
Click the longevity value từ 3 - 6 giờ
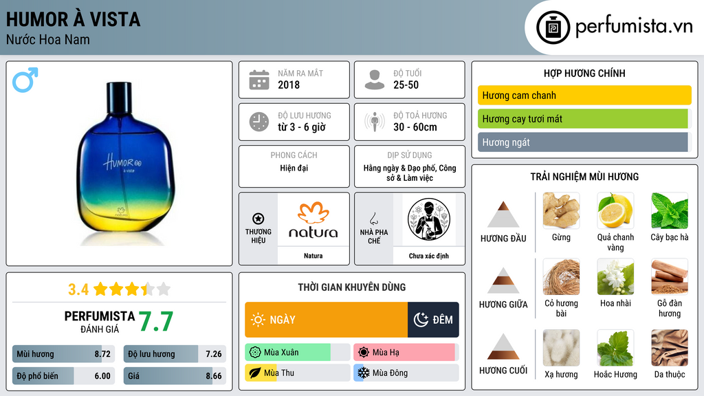302,127
